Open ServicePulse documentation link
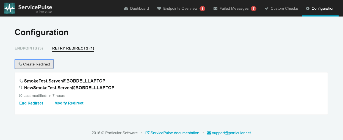Screen dimensions: 343x140 175,133
